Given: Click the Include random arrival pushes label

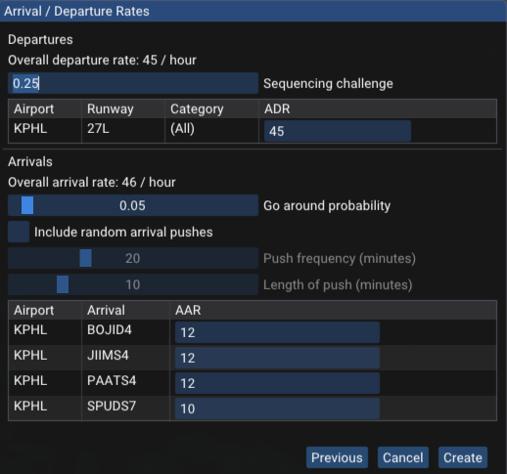Looking at the screenshot, I should point(123,233).
